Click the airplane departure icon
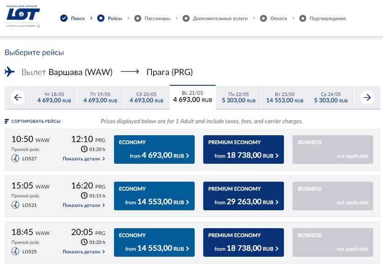 coord(10,72)
